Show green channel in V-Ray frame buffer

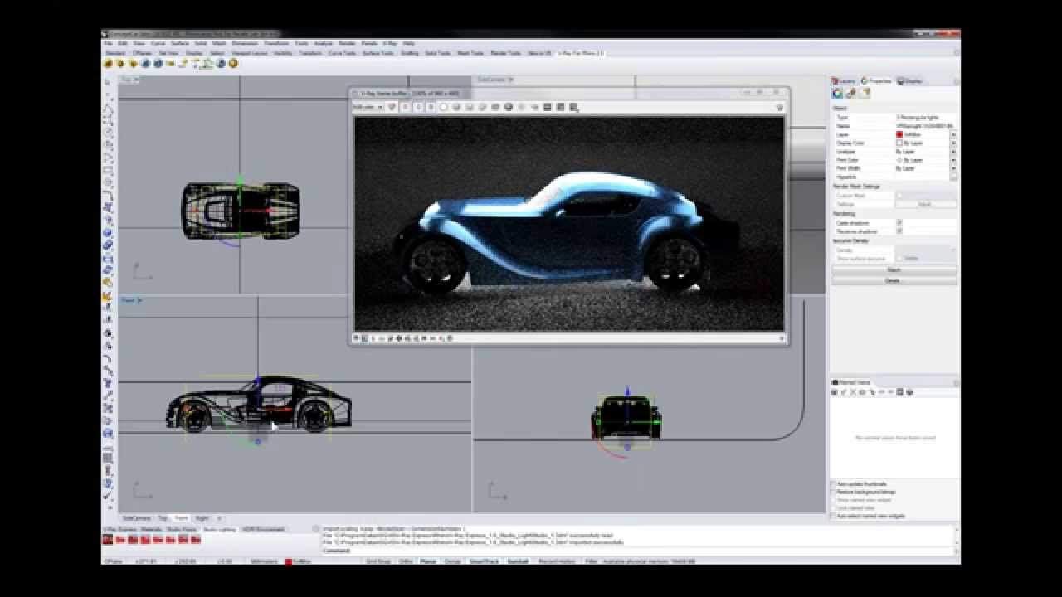(419, 107)
